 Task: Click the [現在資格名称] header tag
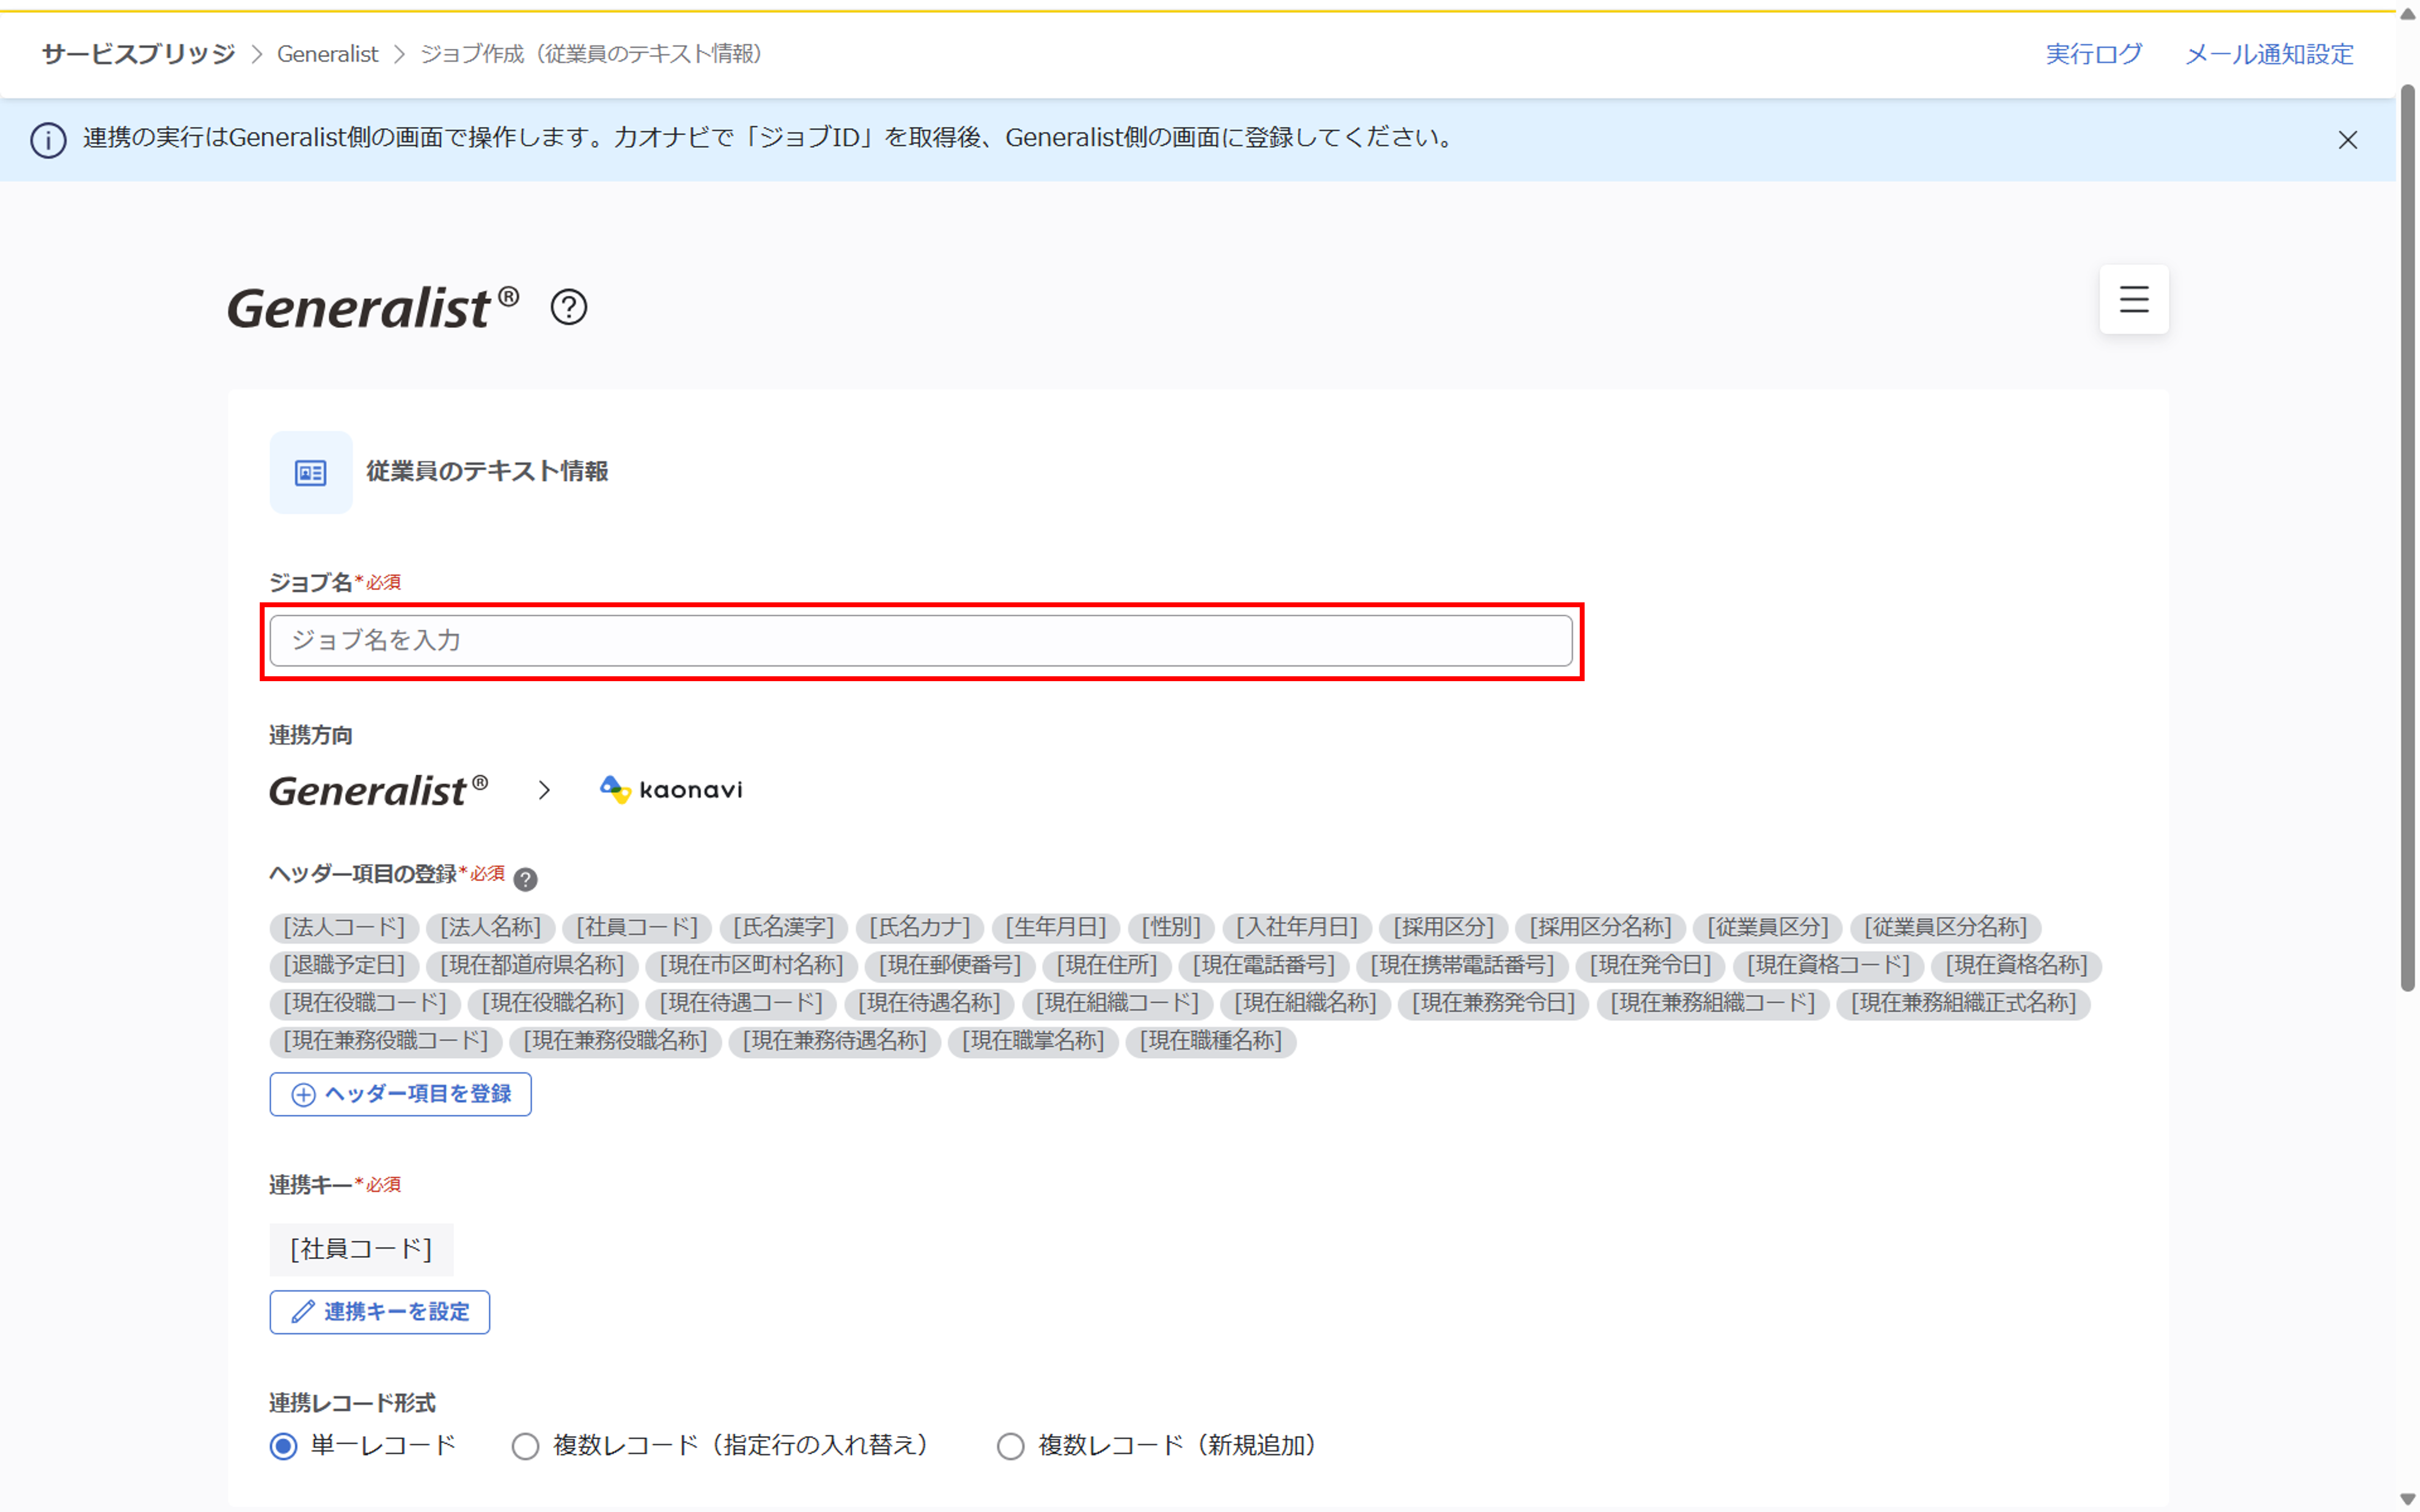pyautogui.click(x=2016, y=965)
